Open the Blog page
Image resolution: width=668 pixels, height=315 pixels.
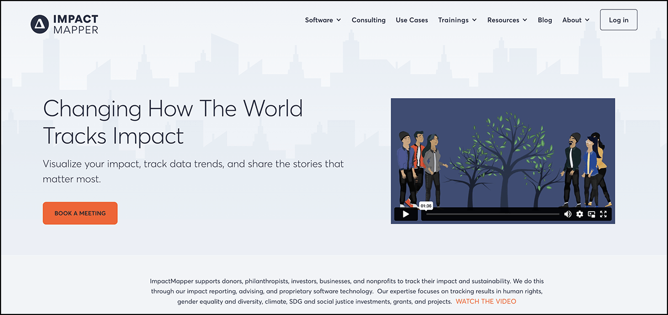545,20
